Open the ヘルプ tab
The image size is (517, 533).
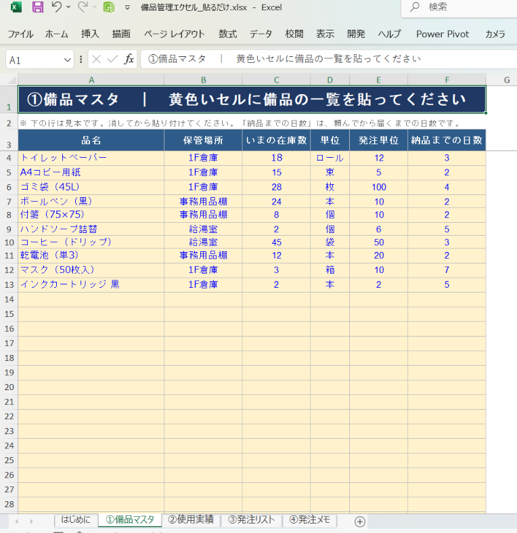tap(390, 34)
